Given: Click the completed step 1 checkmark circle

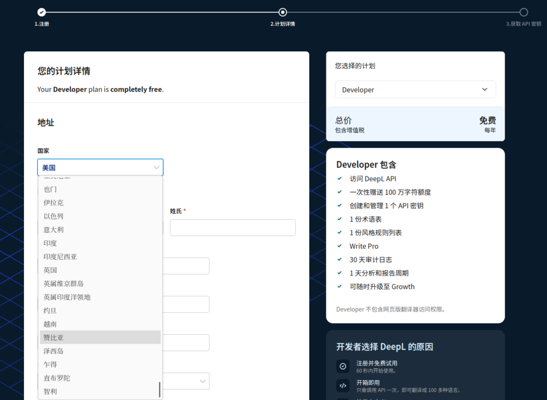Looking at the screenshot, I should coord(42,12).
